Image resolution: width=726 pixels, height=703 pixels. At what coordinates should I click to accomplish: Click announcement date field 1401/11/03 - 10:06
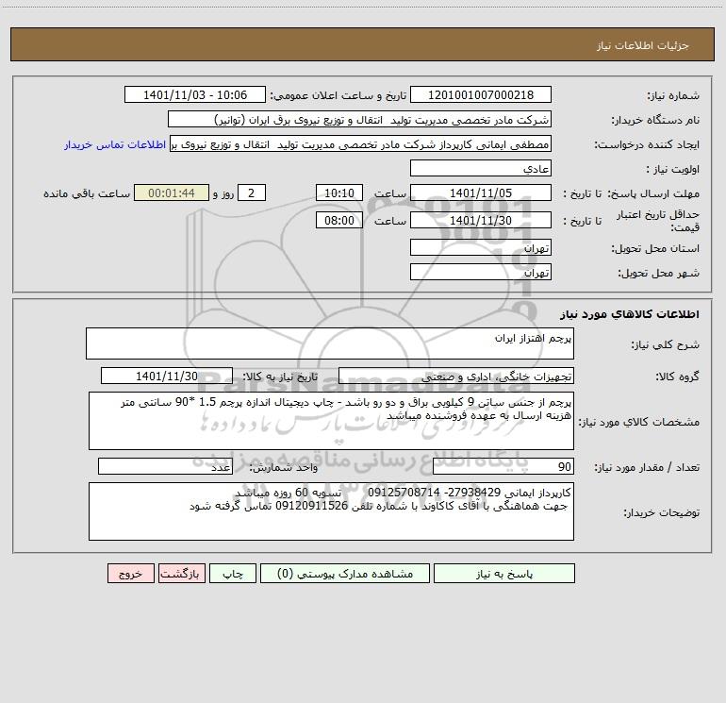(195, 95)
